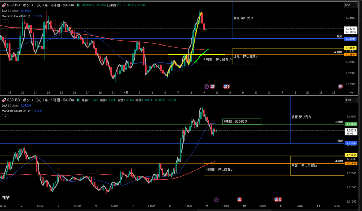
Task: Click the GBPUSD flag icon in the 4-hour chart title
Action: [x=4, y=6]
